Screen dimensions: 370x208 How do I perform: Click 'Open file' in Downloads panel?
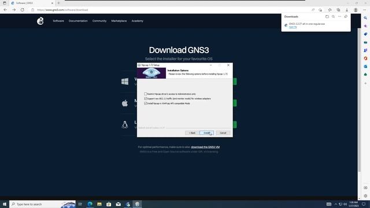pyautogui.click(x=293, y=27)
